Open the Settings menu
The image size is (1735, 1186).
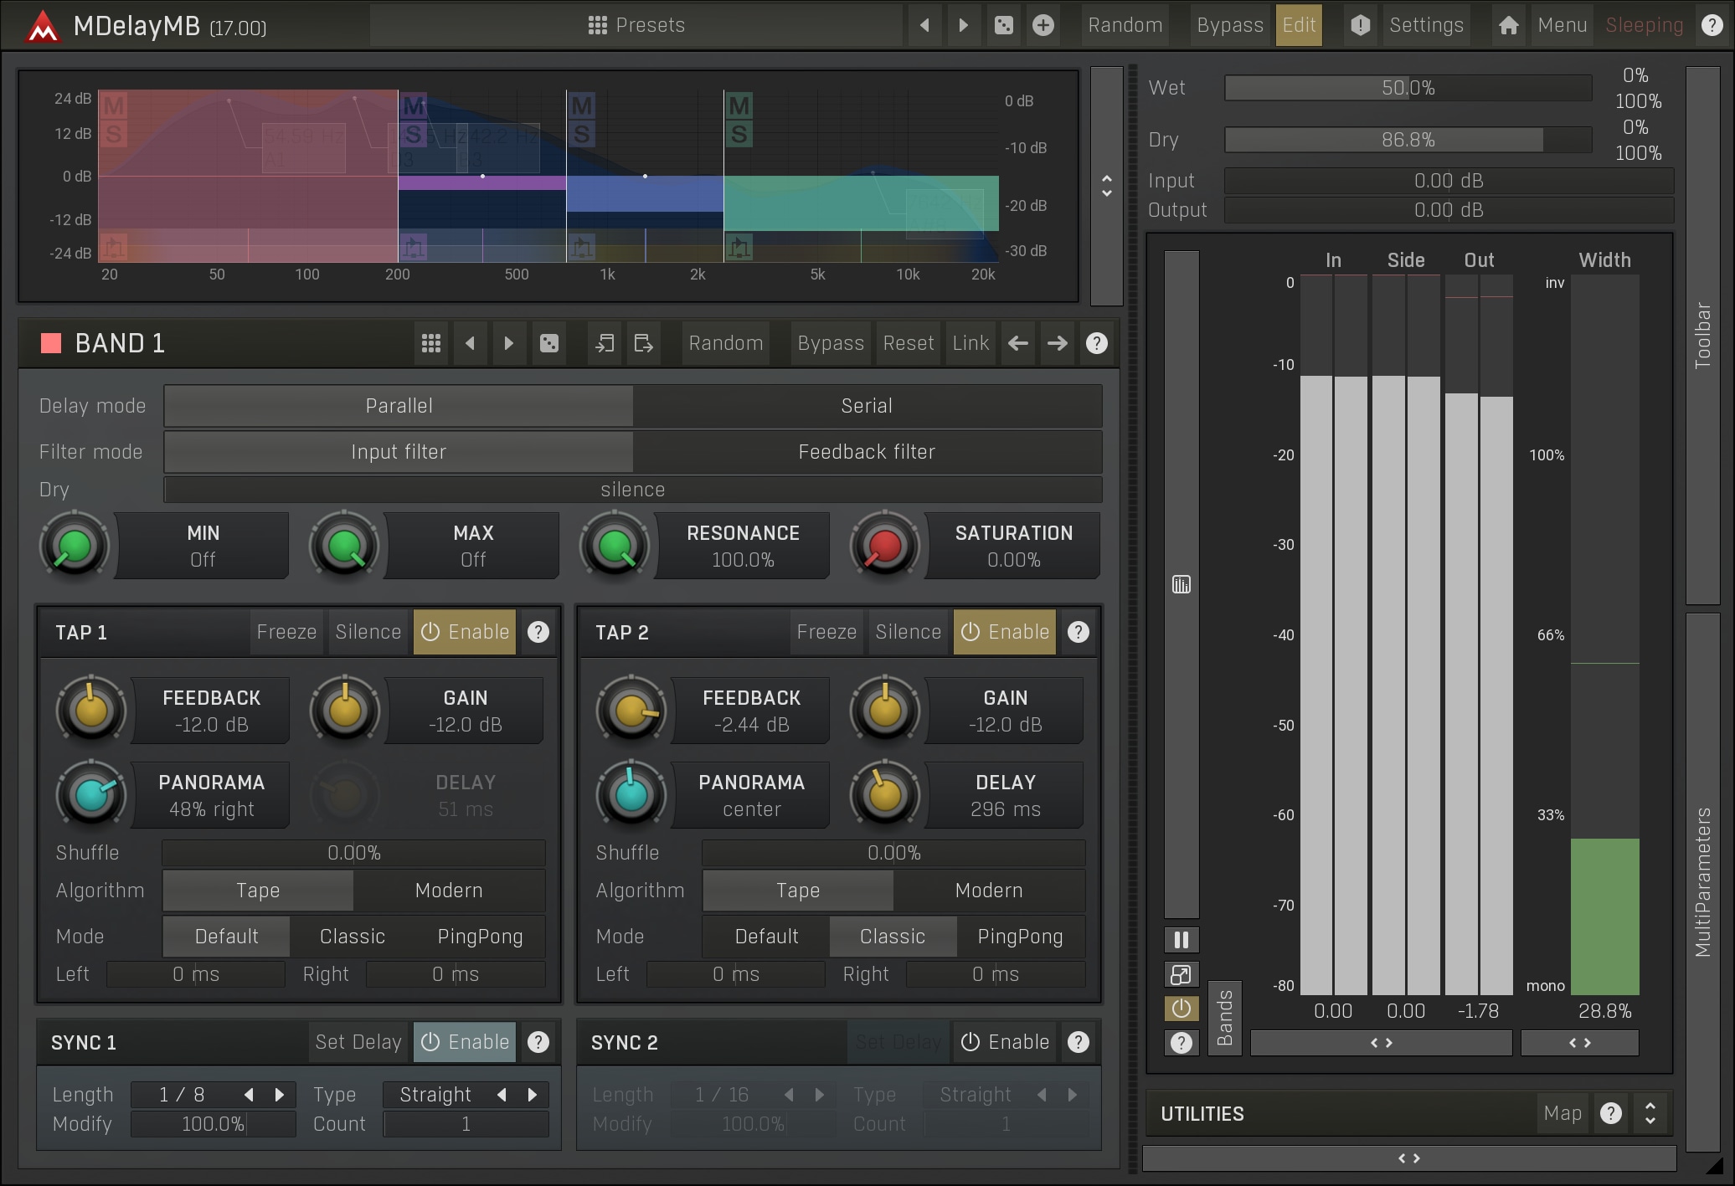[1425, 25]
